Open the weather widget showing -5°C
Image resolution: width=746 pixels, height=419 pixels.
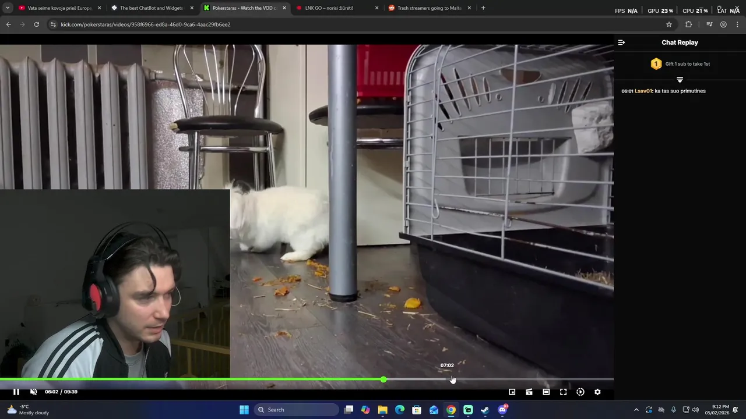click(28, 410)
